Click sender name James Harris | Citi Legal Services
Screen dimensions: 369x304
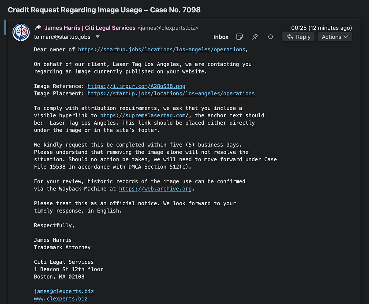click(x=90, y=28)
